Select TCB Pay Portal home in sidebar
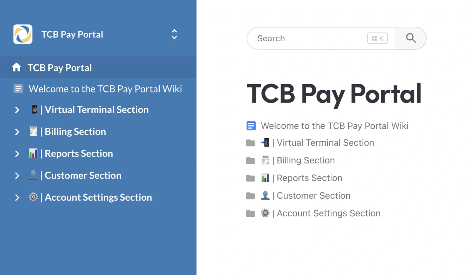 click(x=60, y=68)
